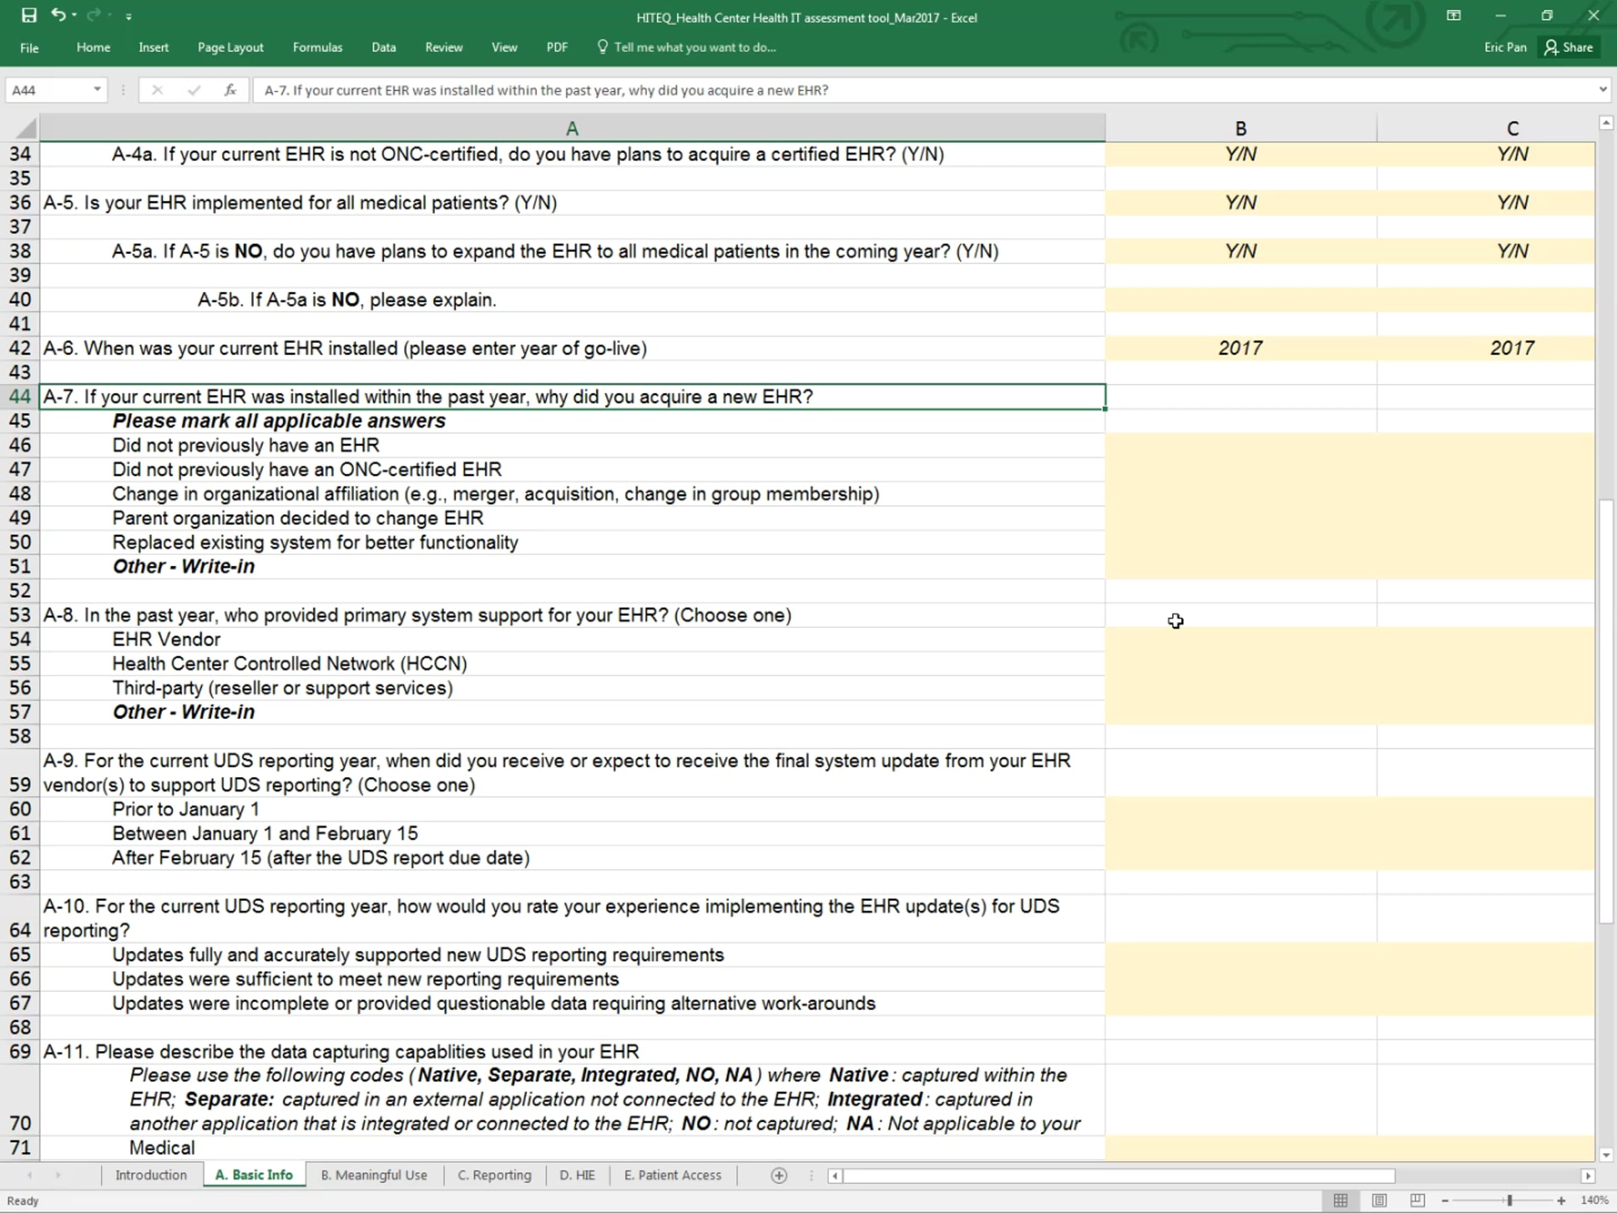1617x1213 pixels.
Task: Open Customize Quick Access Toolbar dropdown
Action: click(x=129, y=16)
